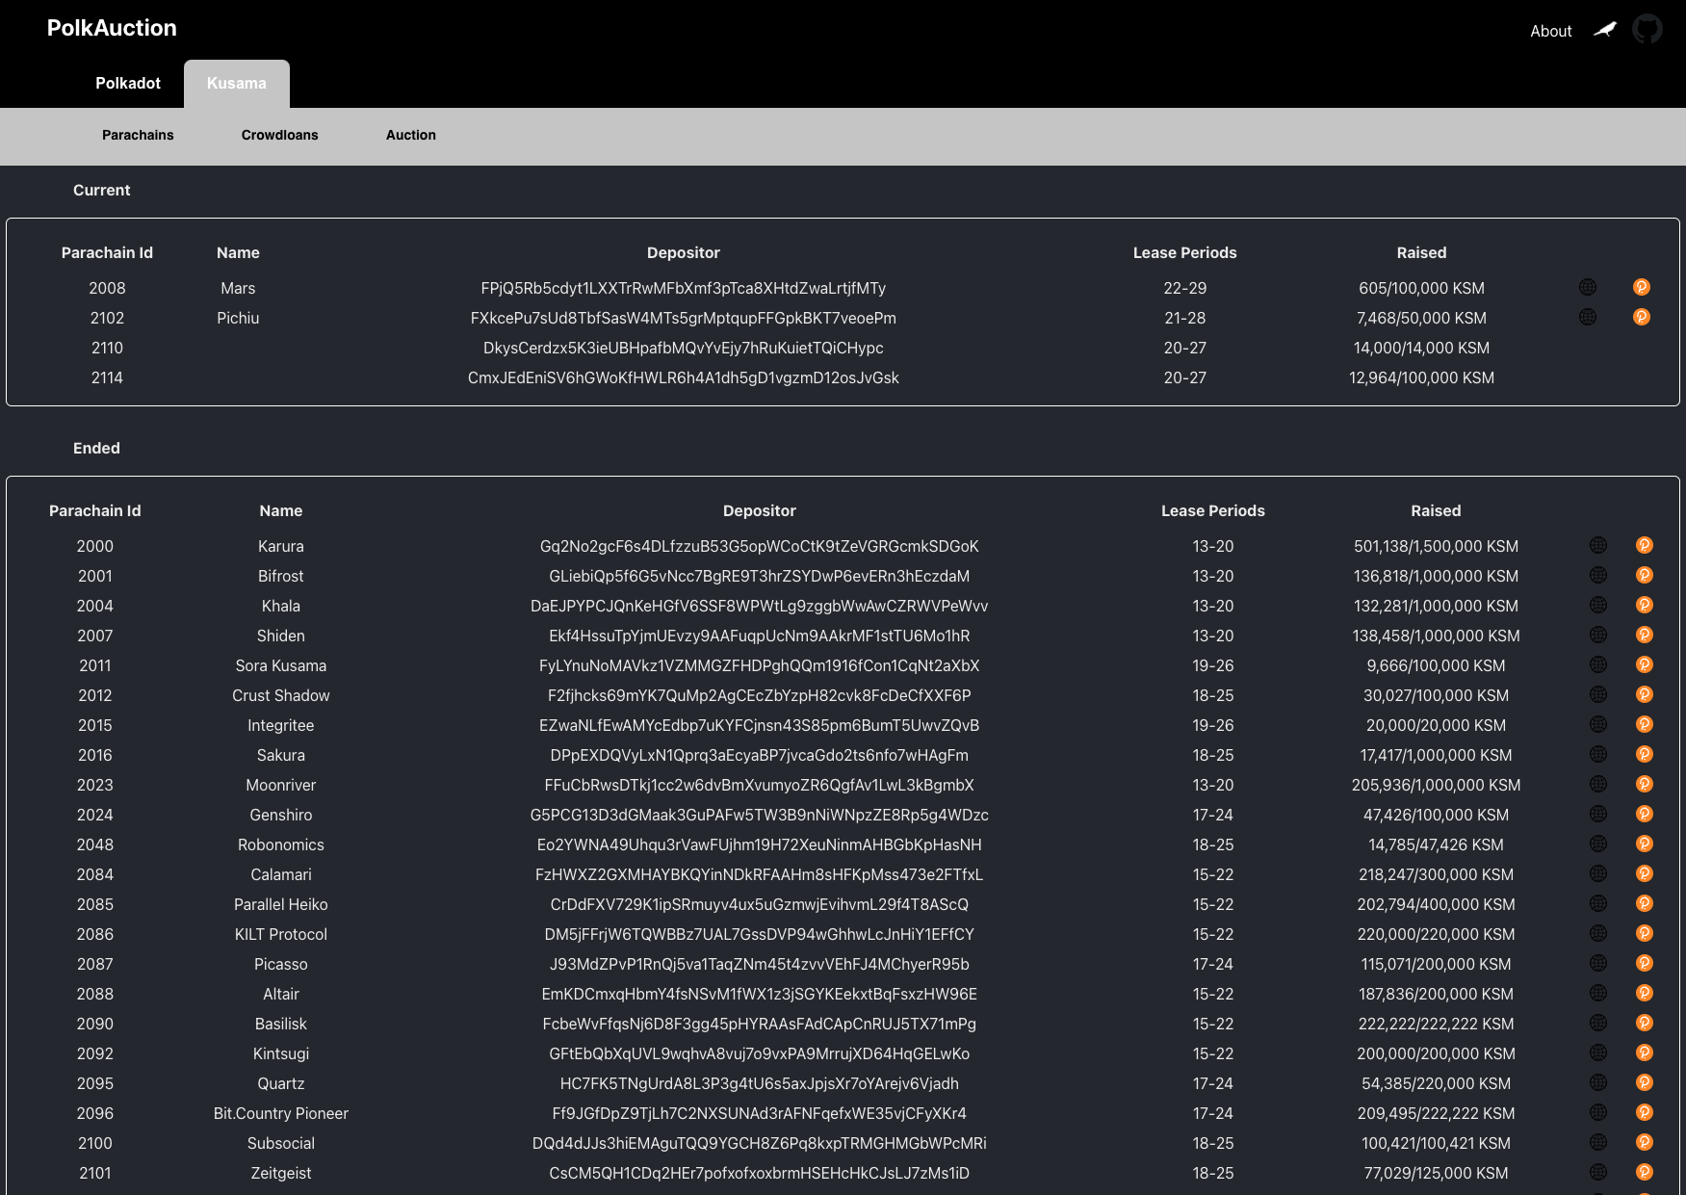Select the Karura name cell
Viewport: 1686px width, 1195px height.
tap(281, 546)
